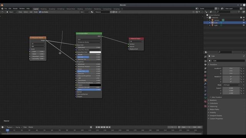Toggle fake user shield for material
246x138 pixels.
(x=111, y=12)
